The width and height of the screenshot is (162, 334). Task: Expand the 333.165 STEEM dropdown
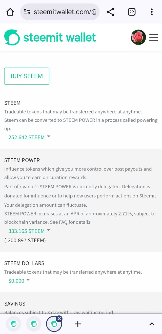29,231
